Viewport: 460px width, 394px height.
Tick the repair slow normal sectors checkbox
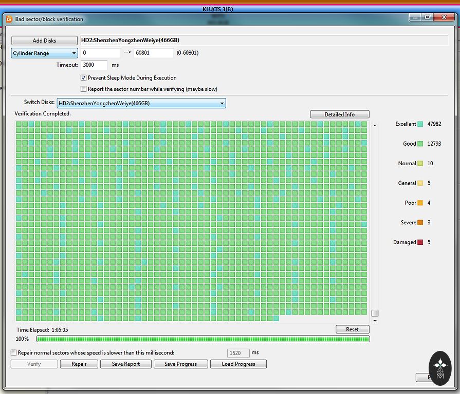click(x=14, y=352)
